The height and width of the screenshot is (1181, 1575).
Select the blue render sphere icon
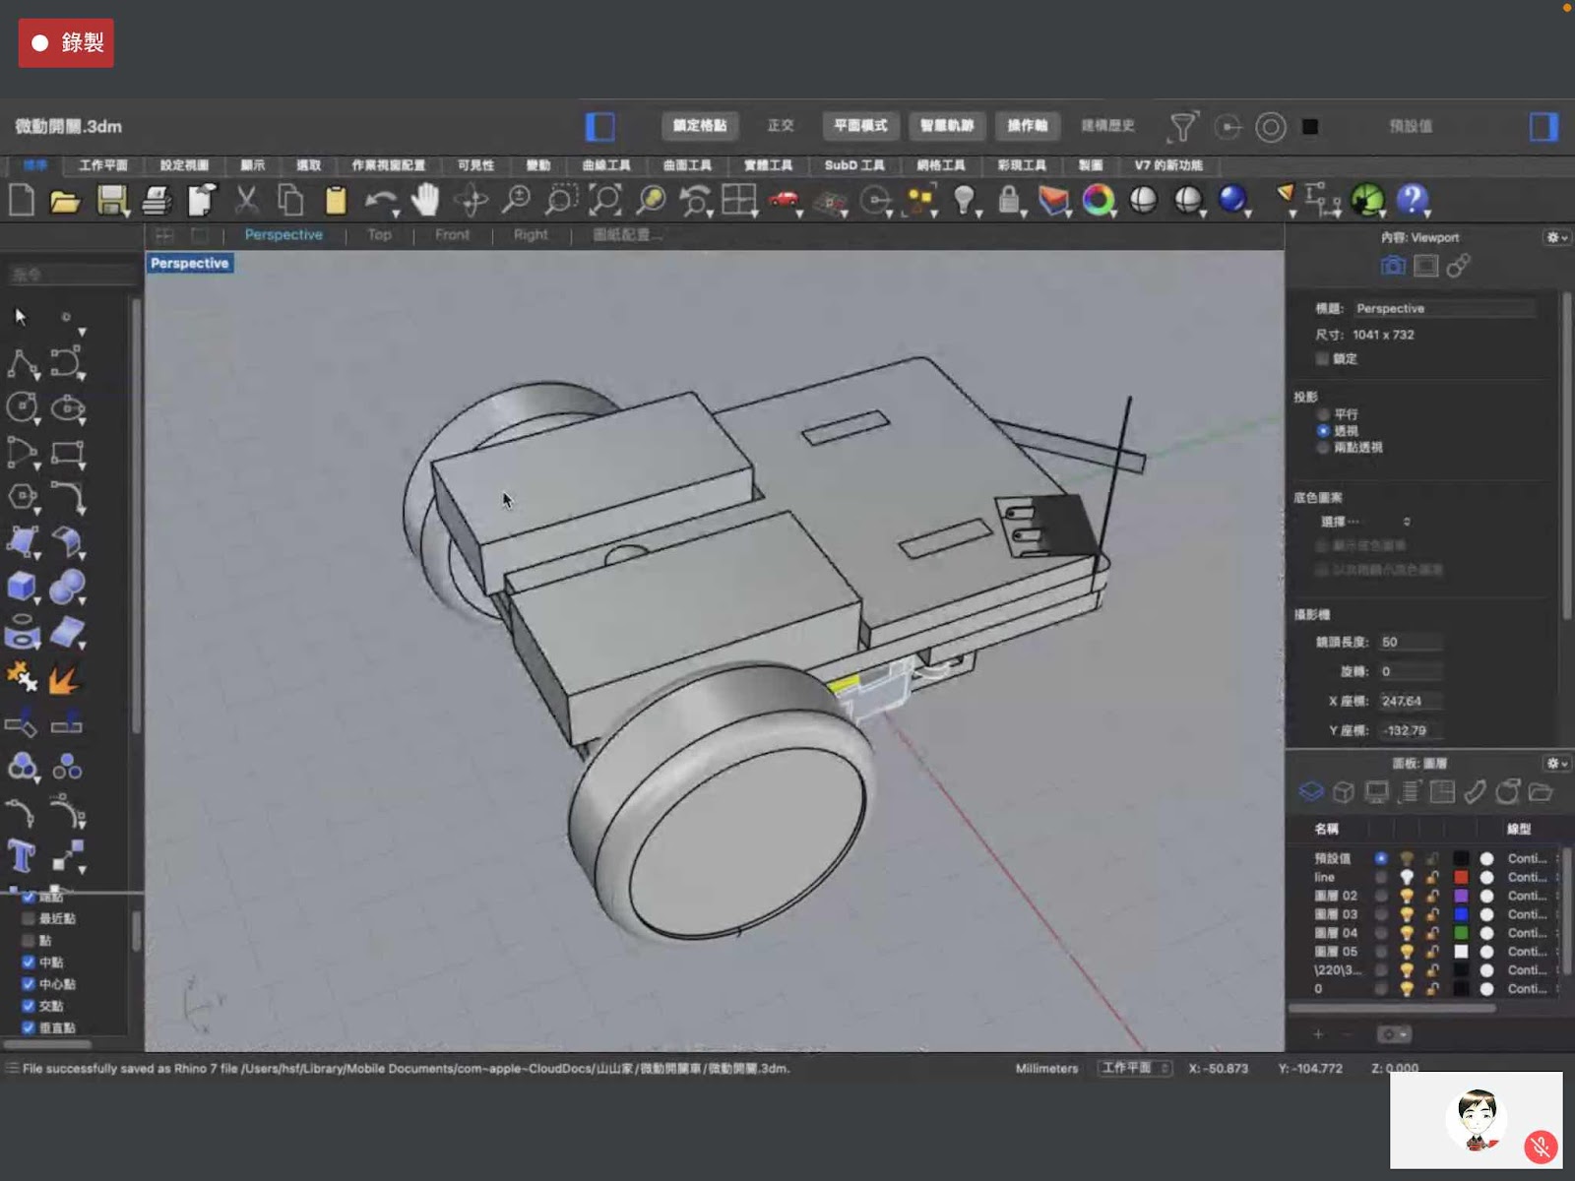[1232, 200]
